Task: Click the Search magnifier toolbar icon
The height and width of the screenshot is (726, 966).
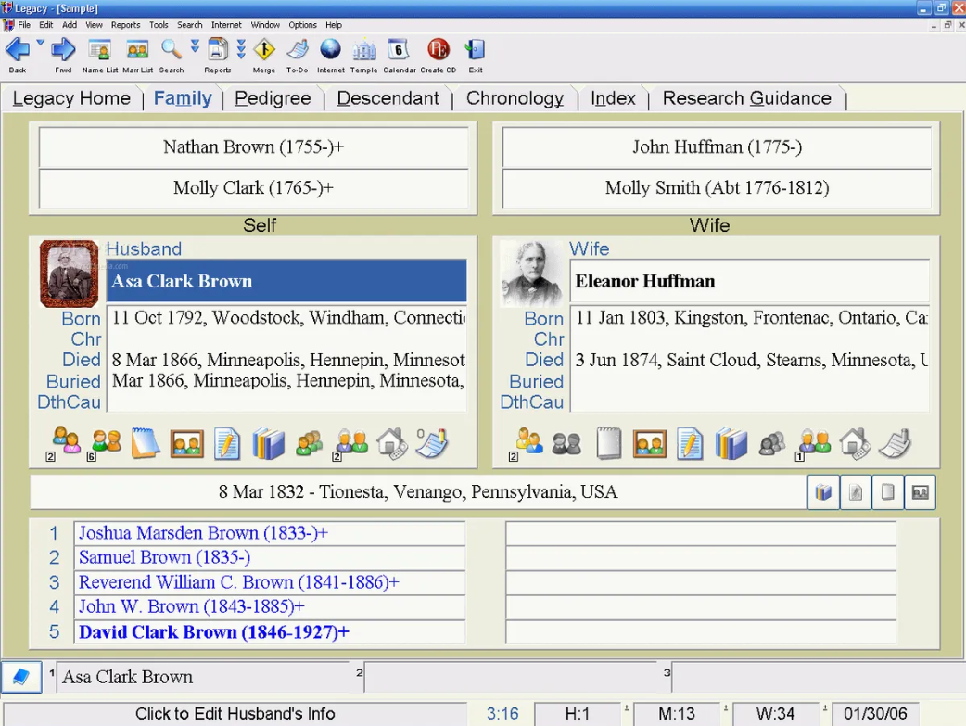Action: (172, 50)
